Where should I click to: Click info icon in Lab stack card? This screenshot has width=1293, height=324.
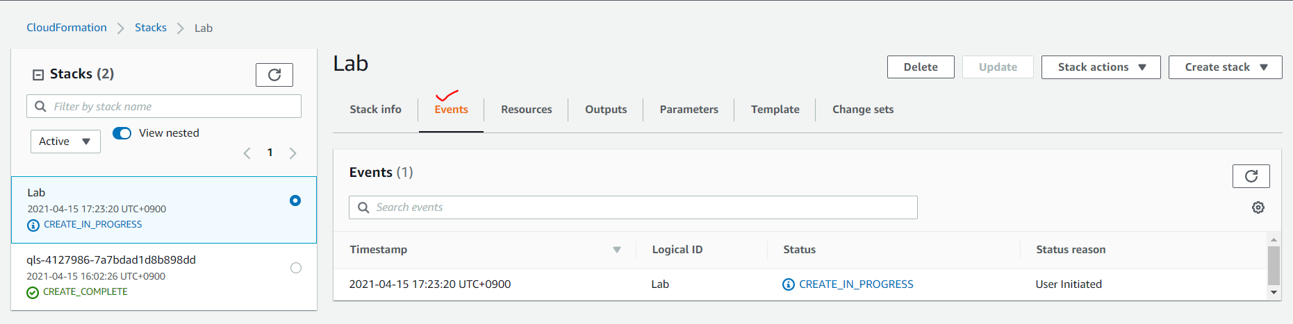tap(33, 225)
